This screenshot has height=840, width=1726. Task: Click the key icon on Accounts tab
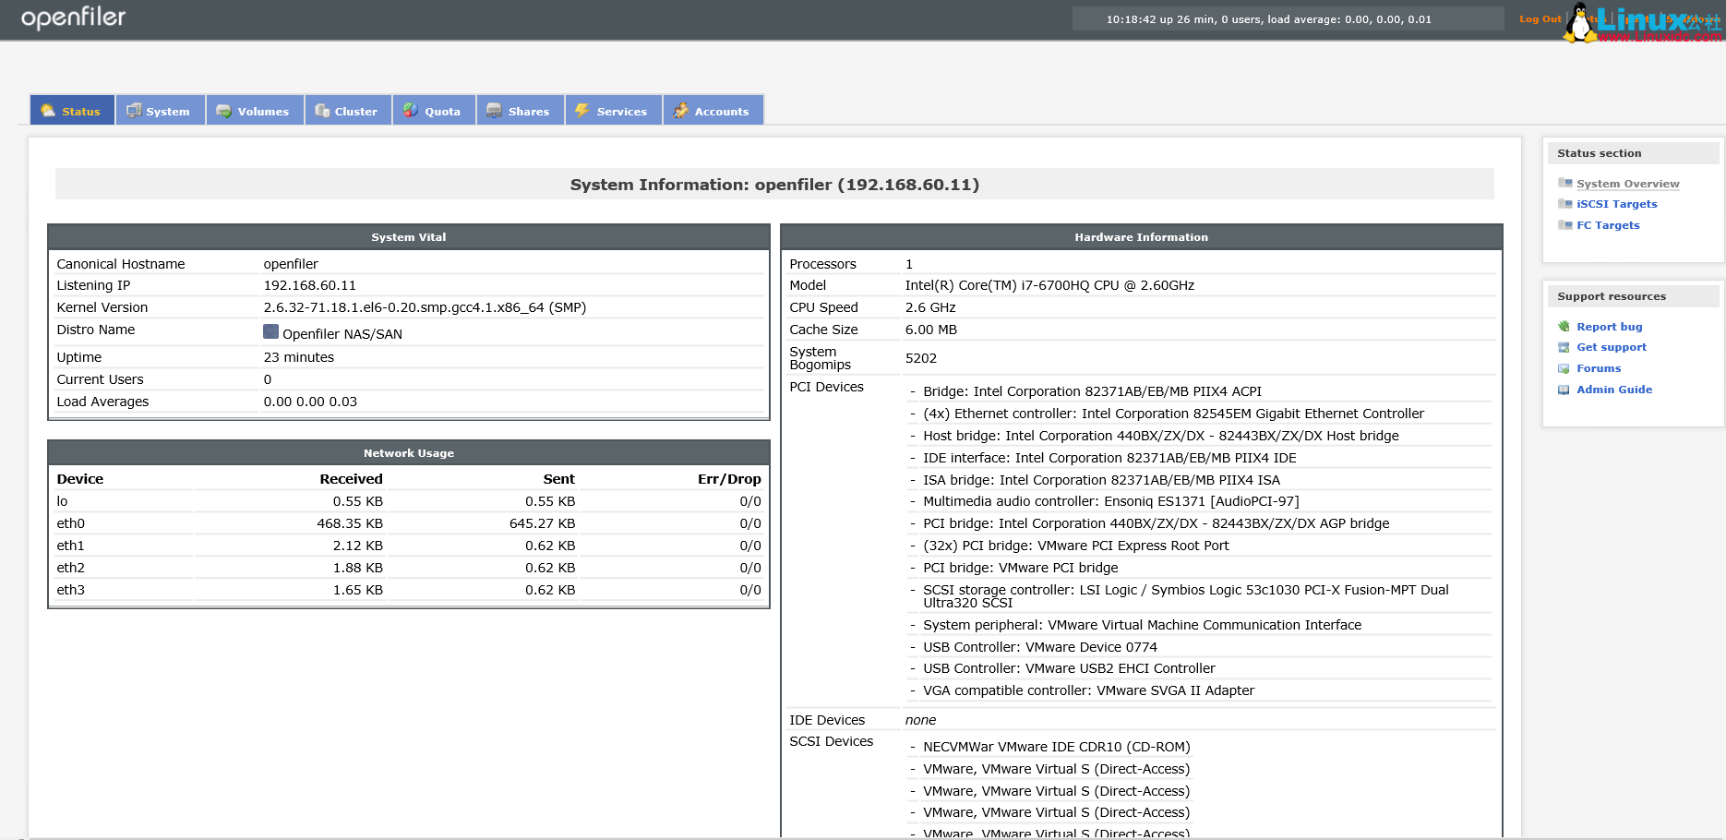[x=679, y=110]
